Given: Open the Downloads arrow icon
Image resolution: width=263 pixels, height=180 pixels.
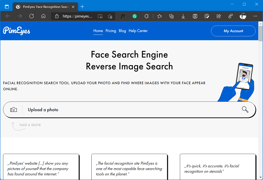Looking at the screenshot, I should (183, 16).
